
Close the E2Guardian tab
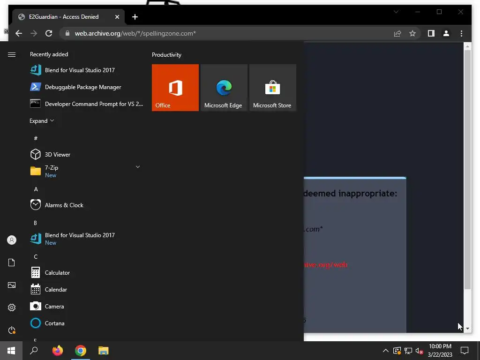[117, 17]
